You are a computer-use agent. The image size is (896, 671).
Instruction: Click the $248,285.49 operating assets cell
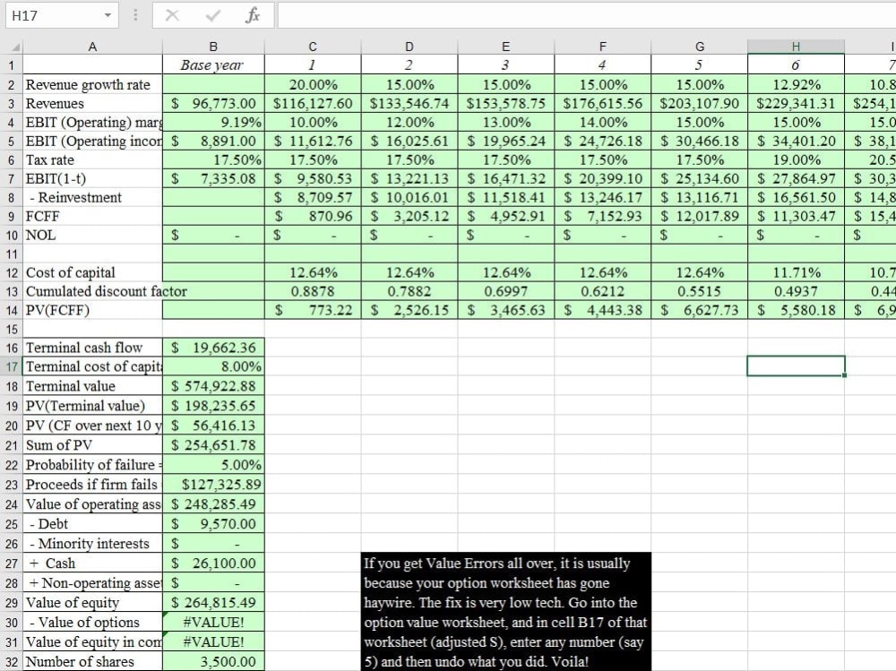pyautogui.click(x=213, y=504)
